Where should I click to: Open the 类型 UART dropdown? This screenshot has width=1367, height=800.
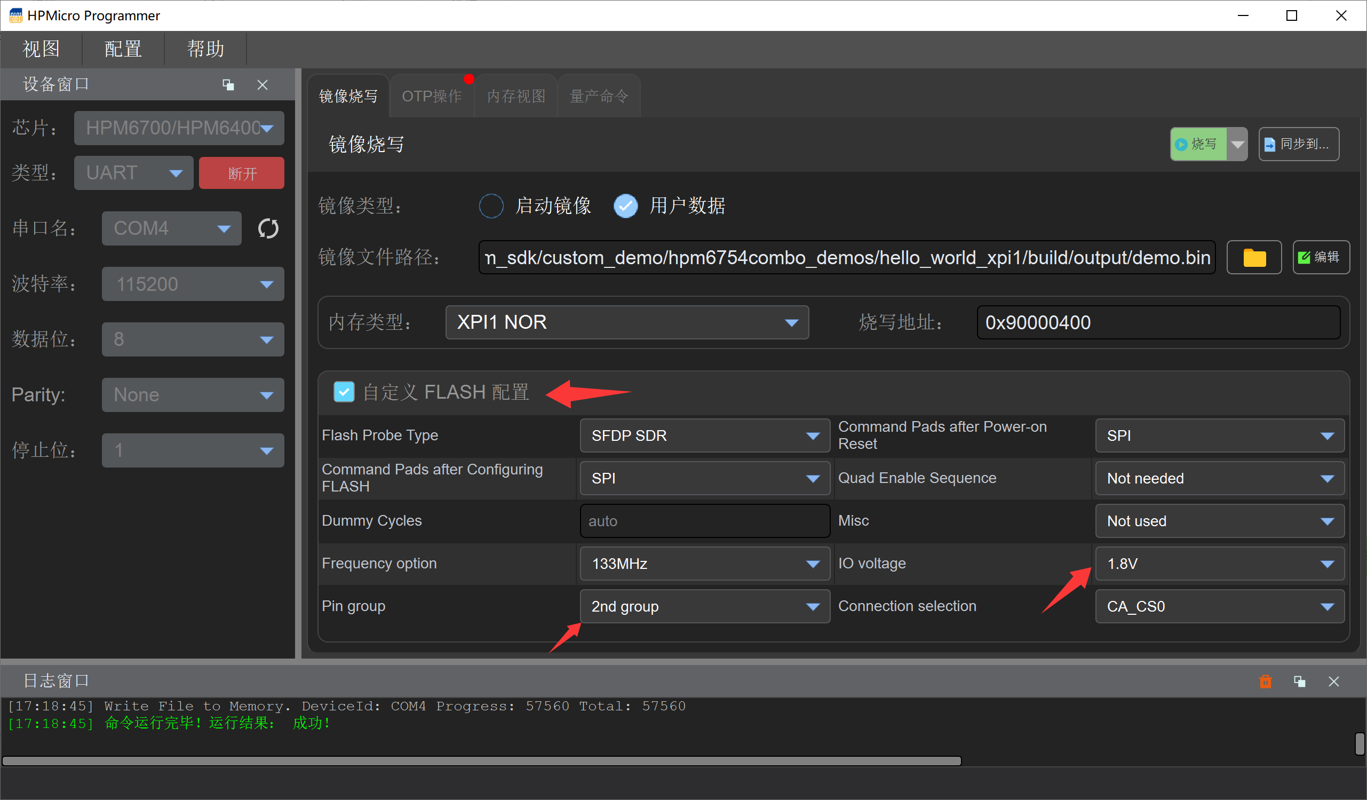[133, 173]
